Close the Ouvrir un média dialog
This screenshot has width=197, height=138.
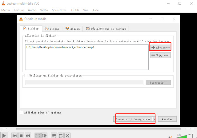tap(174, 19)
